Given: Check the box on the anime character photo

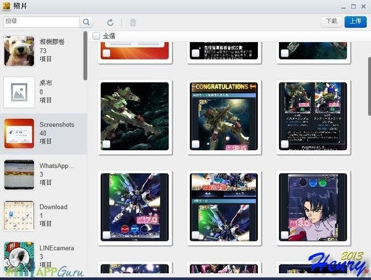Looking at the screenshot, I should [x=284, y=235].
